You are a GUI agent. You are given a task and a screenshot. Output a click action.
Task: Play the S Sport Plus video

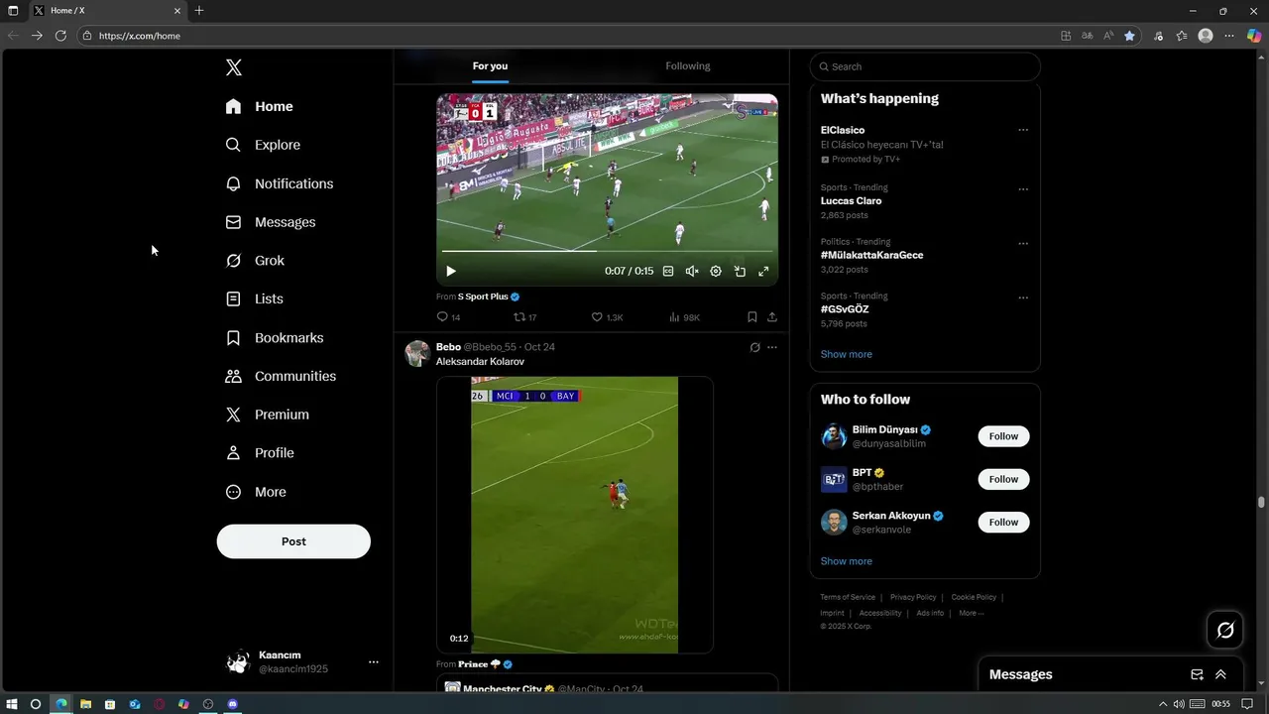point(451,271)
